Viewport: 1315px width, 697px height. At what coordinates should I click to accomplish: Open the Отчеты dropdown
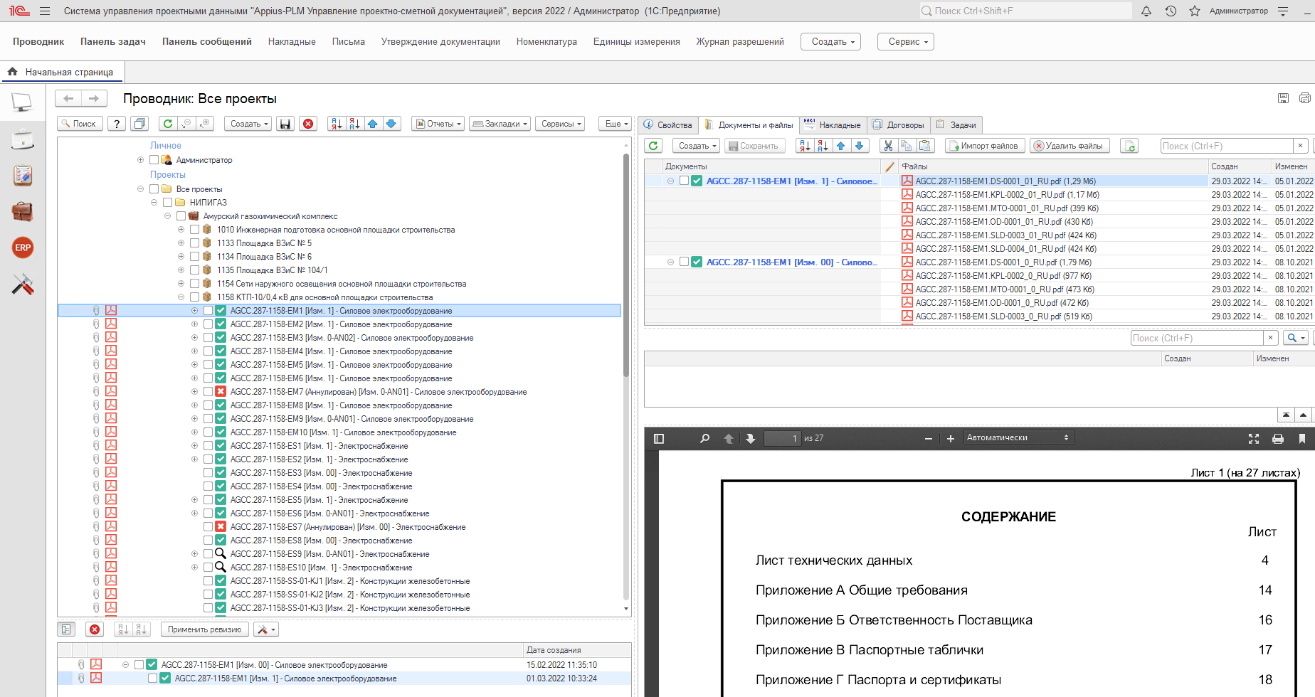click(x=438, y=124)
